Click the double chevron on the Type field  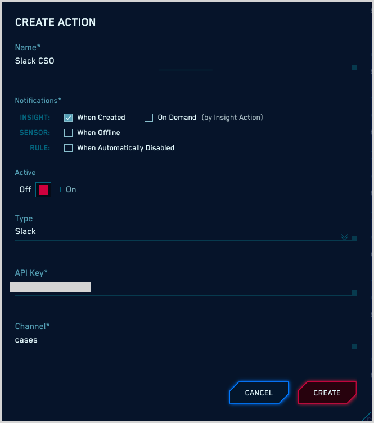[x=344, y=237]
